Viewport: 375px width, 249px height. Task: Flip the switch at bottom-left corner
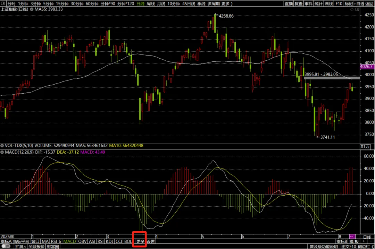(x=6, y=246)
